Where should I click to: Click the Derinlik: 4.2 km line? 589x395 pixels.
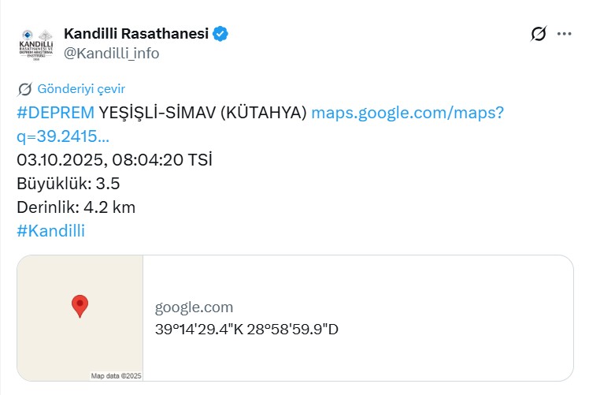[76, 207]
